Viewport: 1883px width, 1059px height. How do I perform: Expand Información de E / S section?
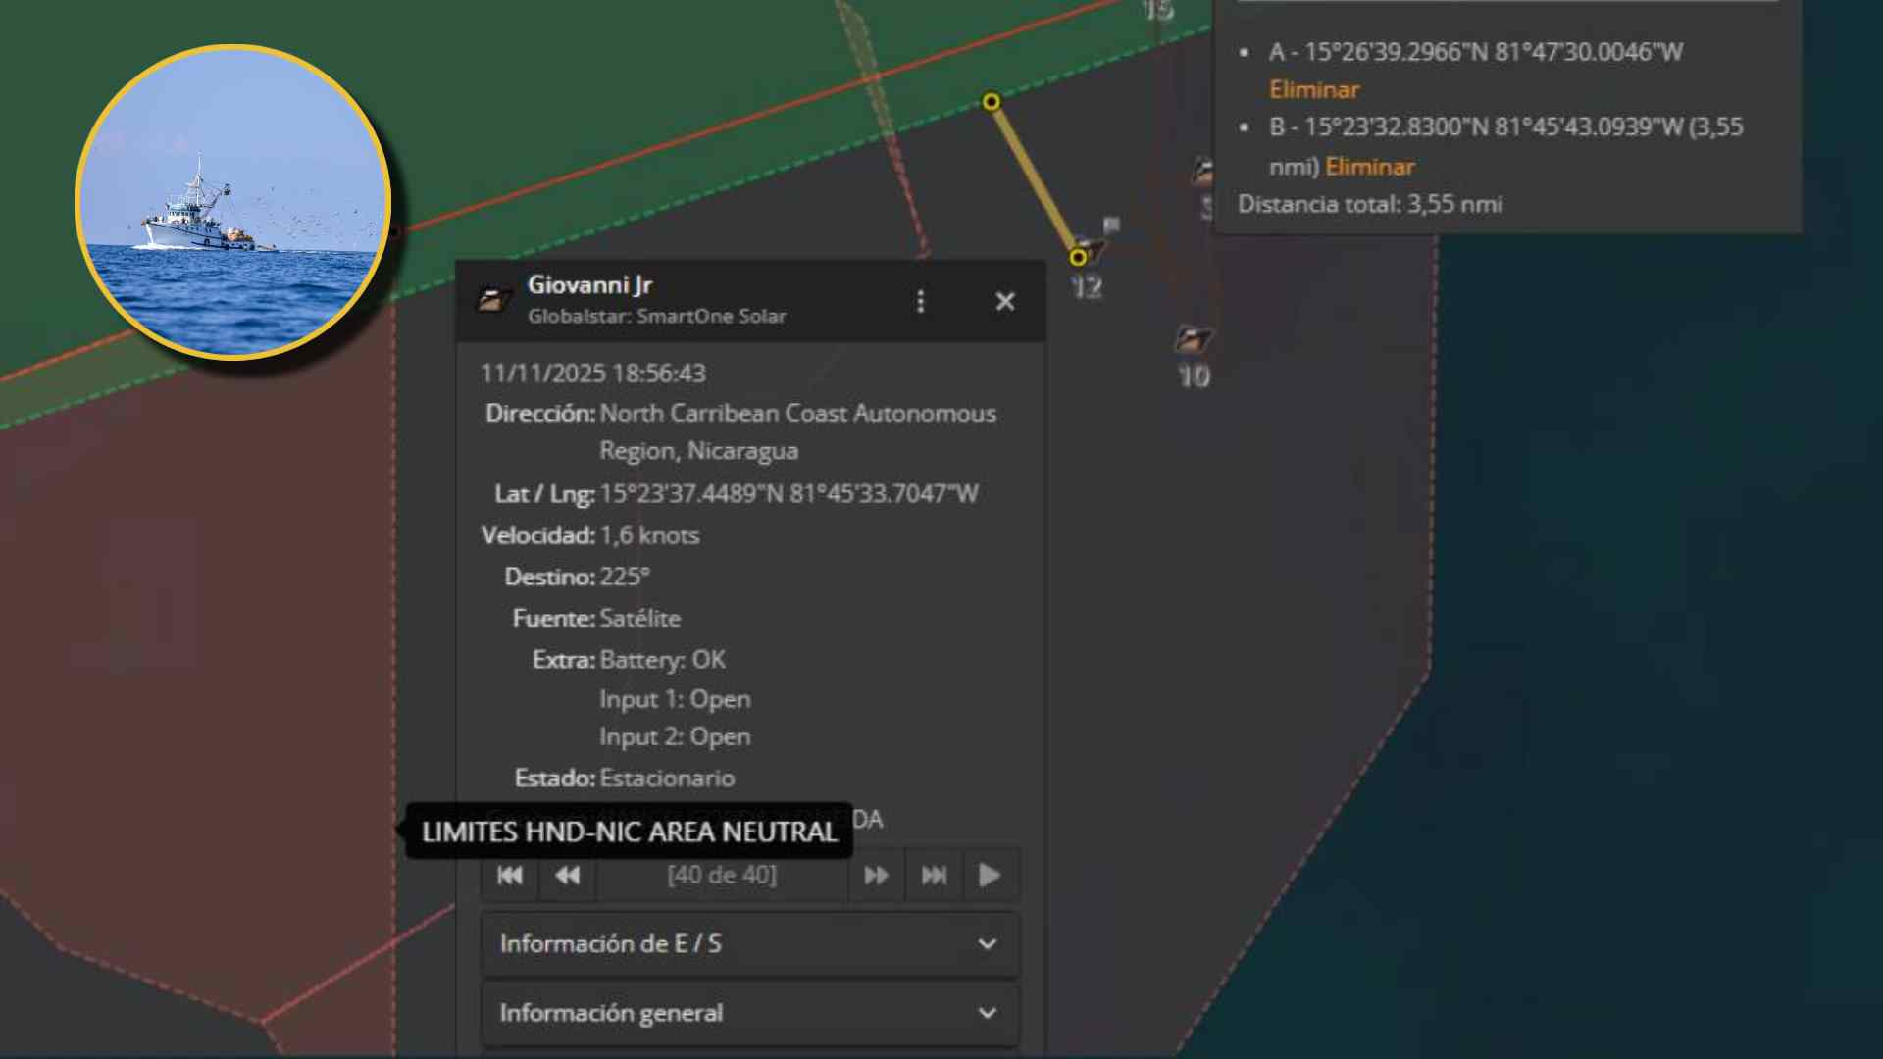pos(750,944)
